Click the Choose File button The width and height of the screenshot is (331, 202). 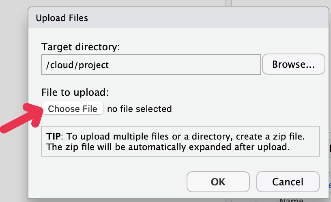pyautogui.click(x=73, y=109)
